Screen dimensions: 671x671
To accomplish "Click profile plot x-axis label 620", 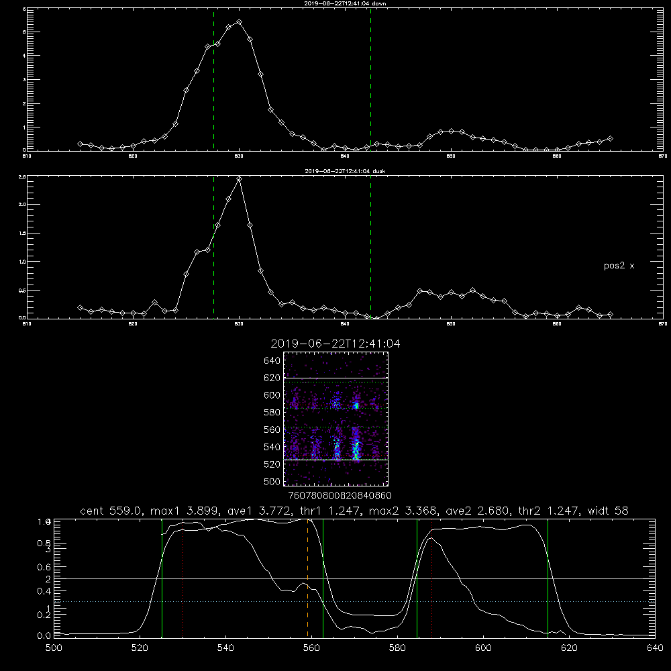I will click(569, 648).
